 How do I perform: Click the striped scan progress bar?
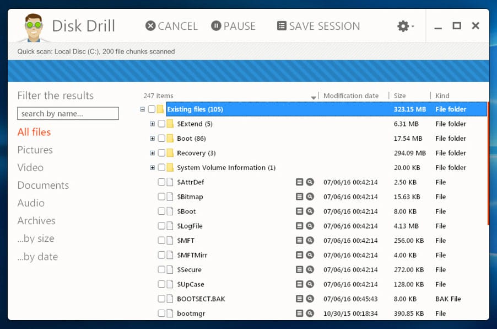(248, 71)
